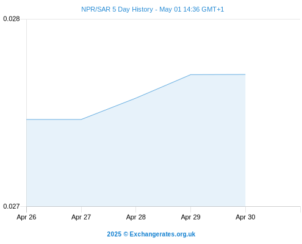Select the Apr 26 starting point on line
Viewport: 302px width, 244px height.
[x=27, y=120]
